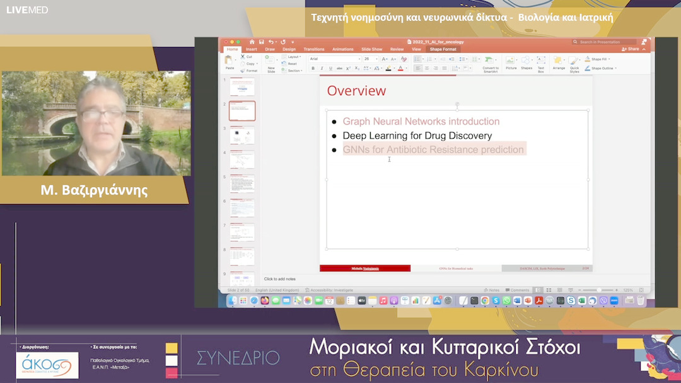The width and height of the screenshot is (681, 383).
Task: Open the Picture insert tool
Action: 511,62
